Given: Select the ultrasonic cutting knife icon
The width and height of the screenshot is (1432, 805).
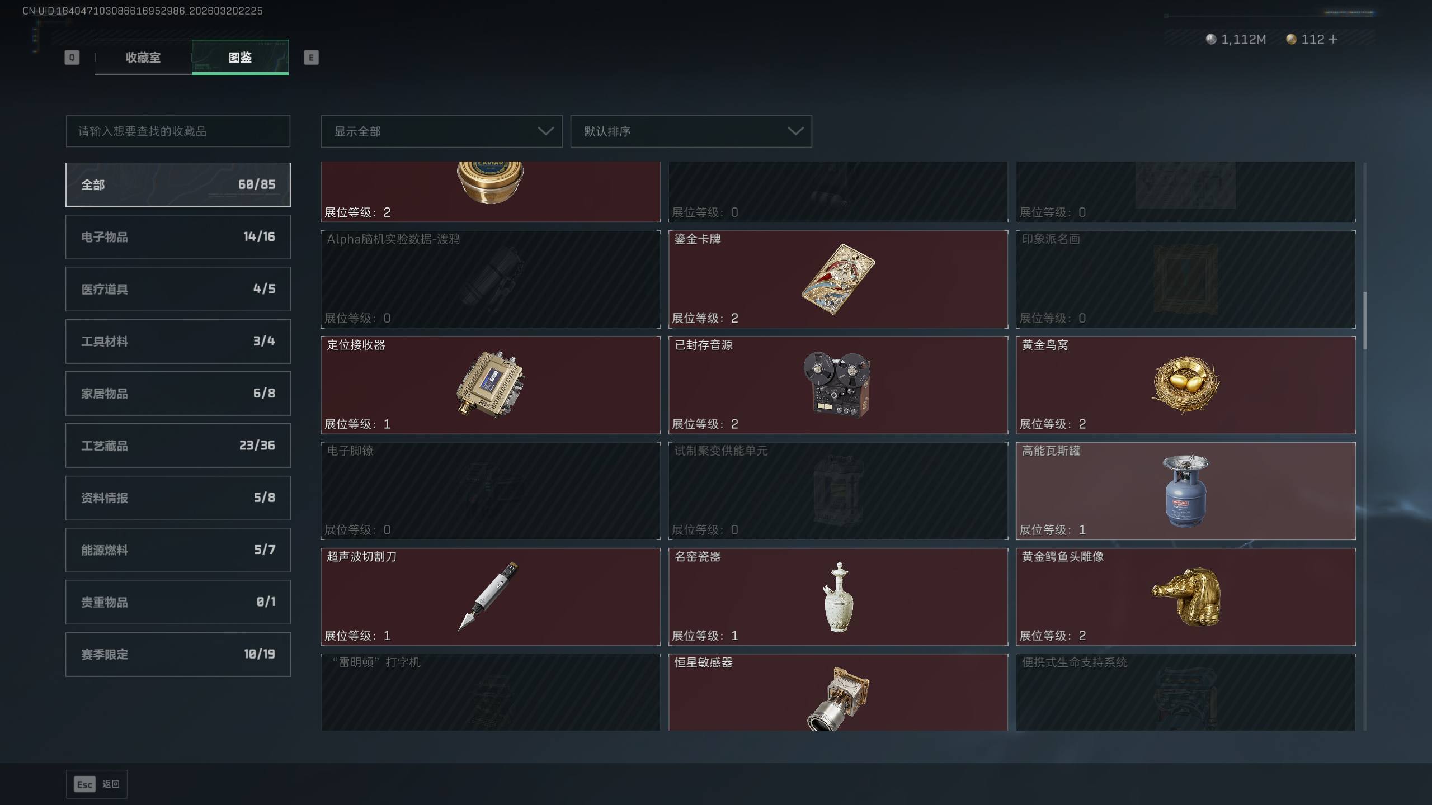Looking at the screenshot, I should click(x=489, y=596).
